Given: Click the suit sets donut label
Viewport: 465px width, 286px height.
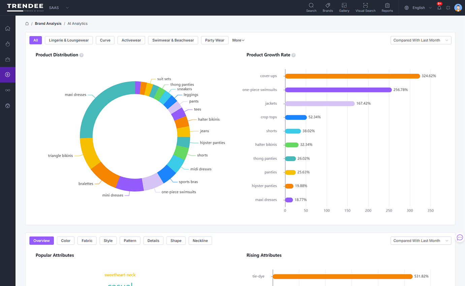Looking at the screenshot, I should click(164, 79).
